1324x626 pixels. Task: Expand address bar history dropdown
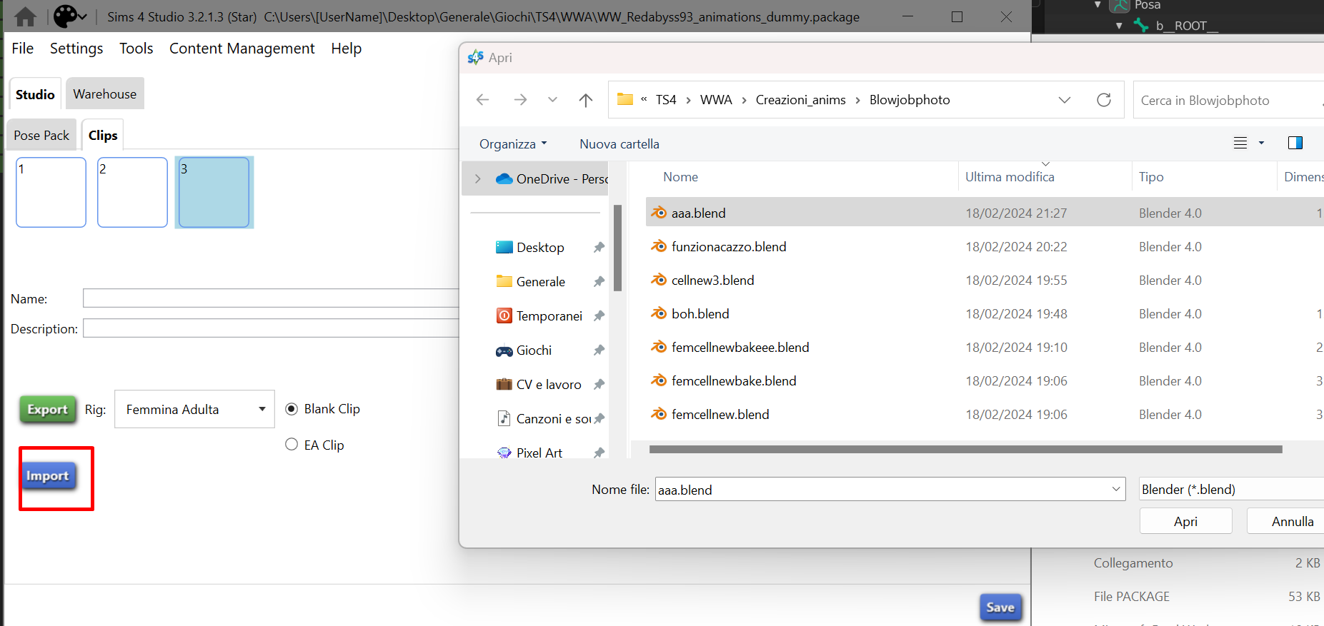point(1065,100)
